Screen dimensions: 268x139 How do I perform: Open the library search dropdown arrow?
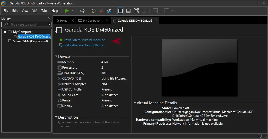(x=49, y=25)
